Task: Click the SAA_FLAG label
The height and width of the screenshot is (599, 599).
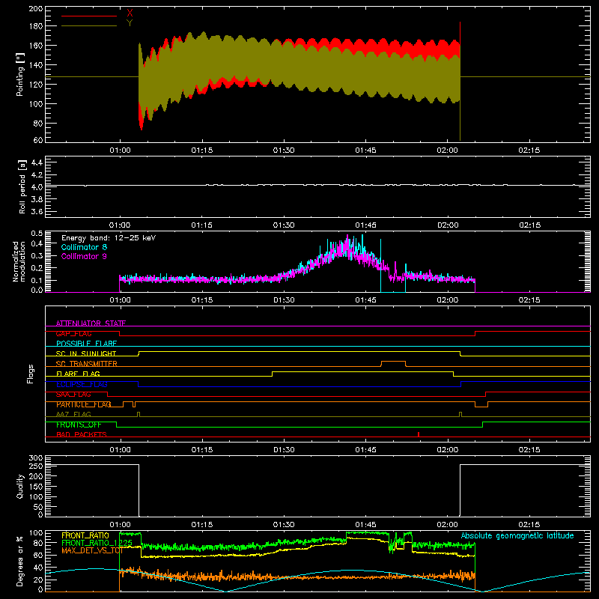Action: 73,395
